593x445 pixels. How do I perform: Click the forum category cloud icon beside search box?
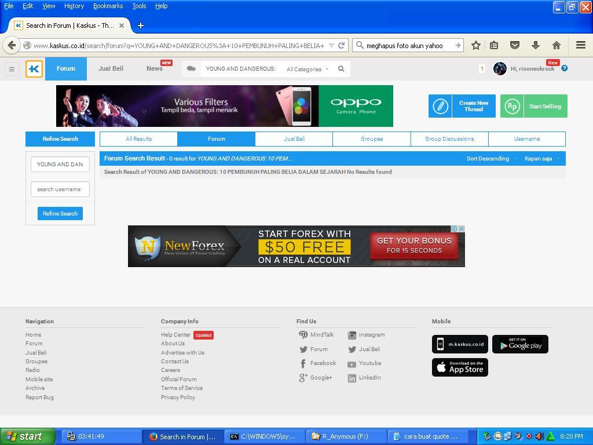point(191,68)
